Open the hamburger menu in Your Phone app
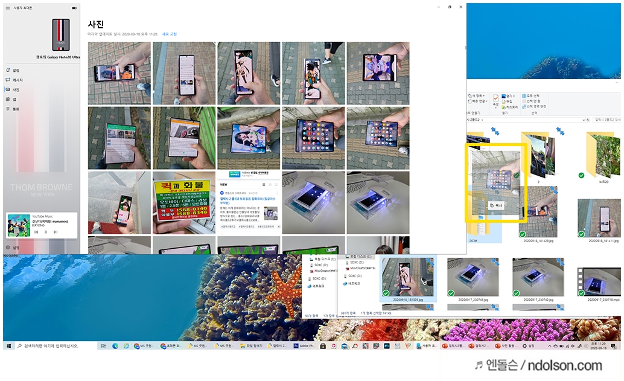Viewport: 624px width, 381px height. (x=8, y=8)
